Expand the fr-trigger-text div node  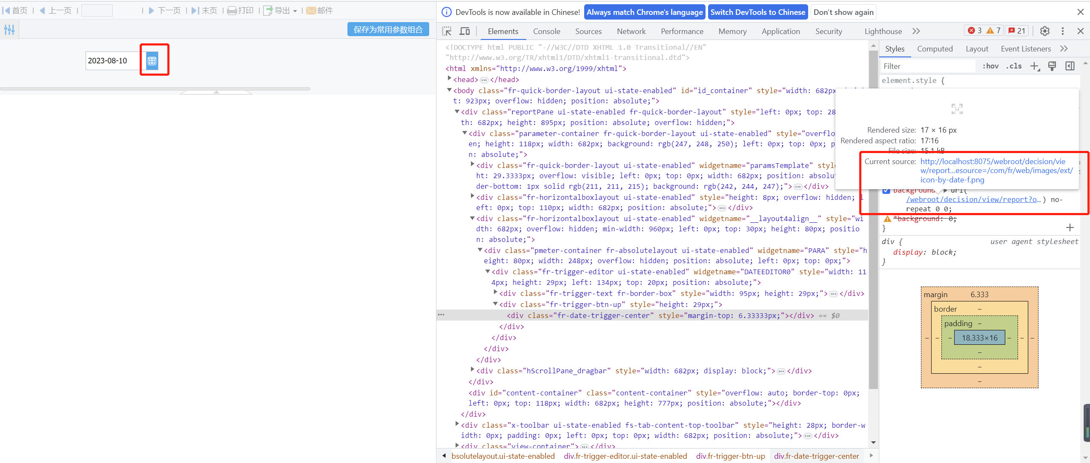pos(495,293)
